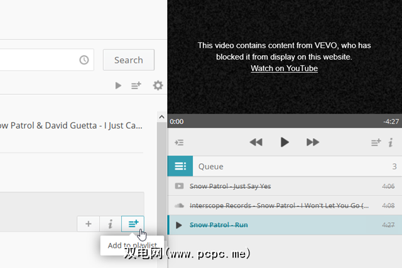
Task: Skip to the previous track
Action: (256, 142)
